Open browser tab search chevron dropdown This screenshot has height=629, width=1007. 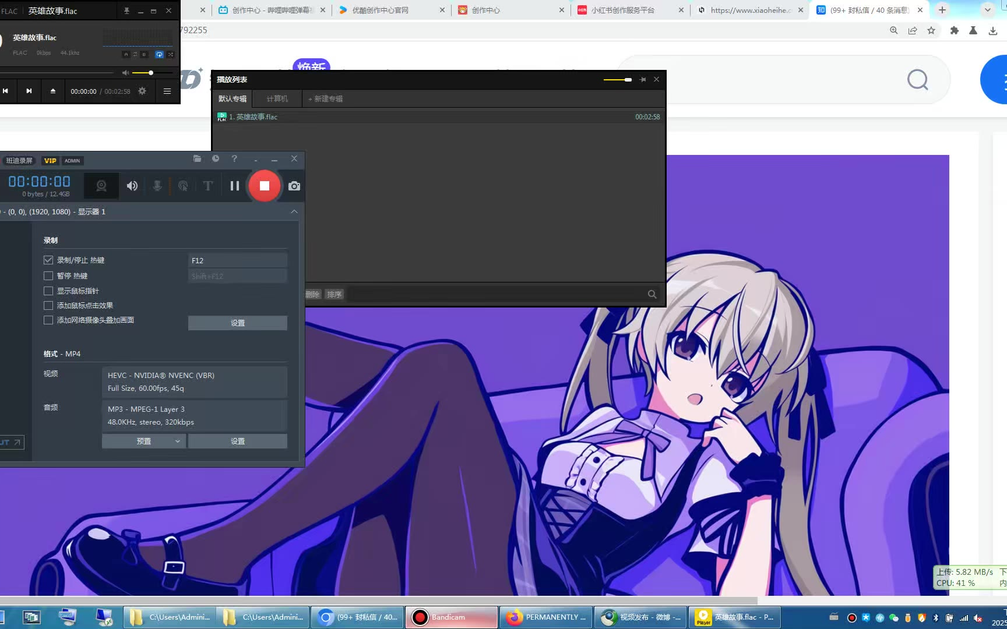click(x=987, y=10)
